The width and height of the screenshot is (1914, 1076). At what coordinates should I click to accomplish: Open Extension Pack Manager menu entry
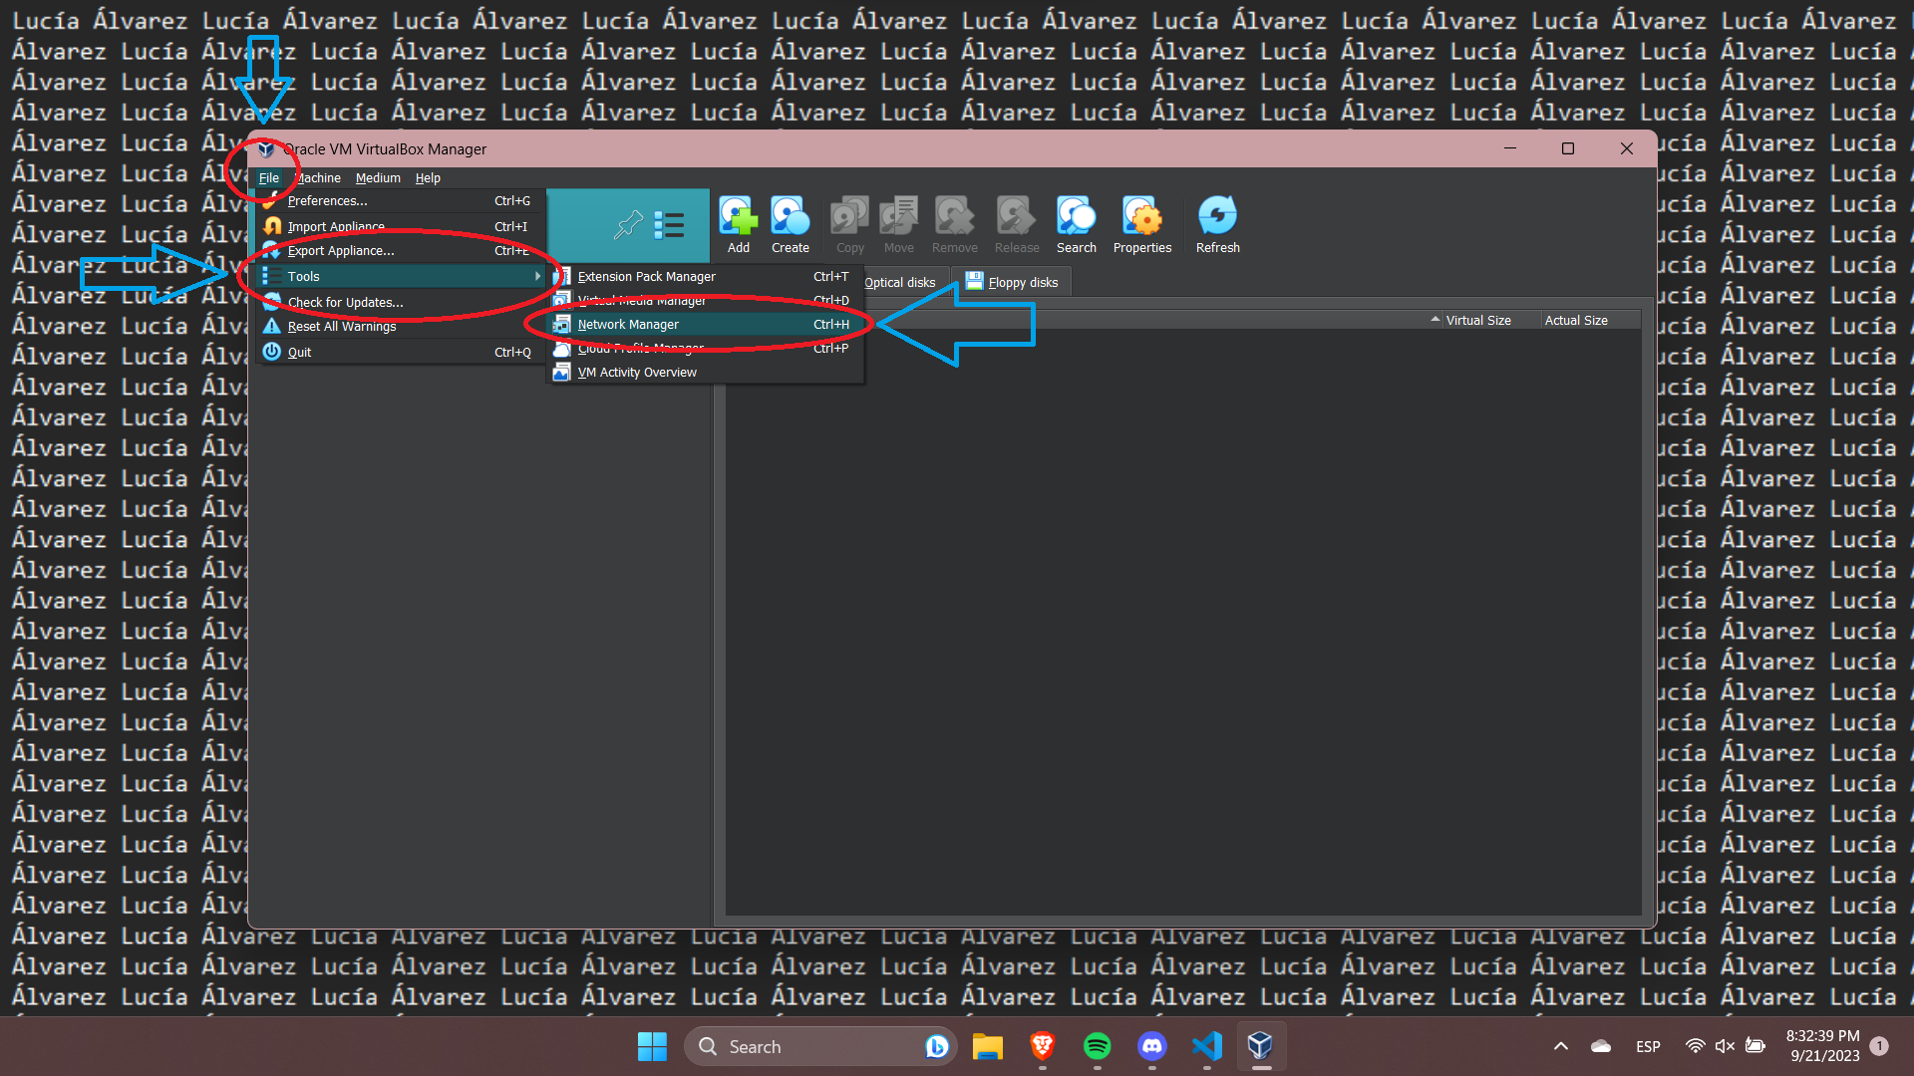pos(646,277)
